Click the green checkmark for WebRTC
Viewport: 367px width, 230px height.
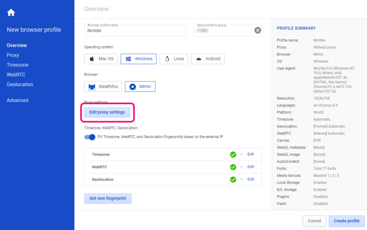[x=233, y=167]
